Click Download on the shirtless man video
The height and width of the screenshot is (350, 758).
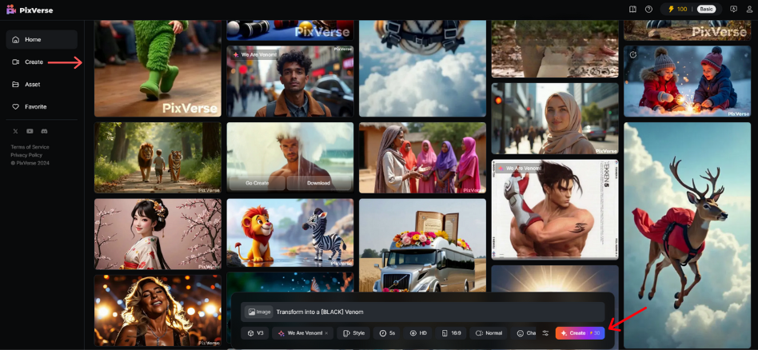pos(318,183)
